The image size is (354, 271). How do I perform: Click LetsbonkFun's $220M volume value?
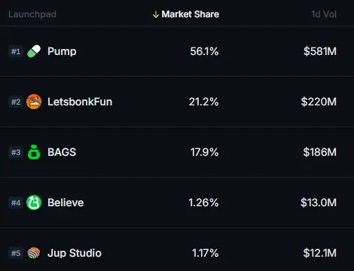(x=319, y=102)
